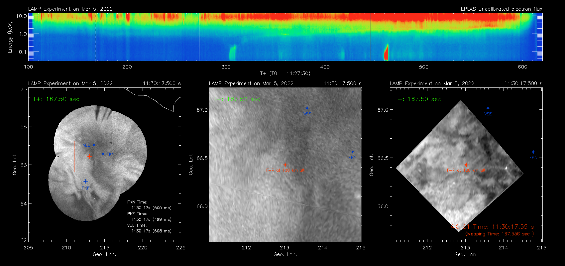The height and width of the screenshot is (266, 565).
Task: Click the green 'T+: 167.50 sec' in left map
Action: point(56,99)
